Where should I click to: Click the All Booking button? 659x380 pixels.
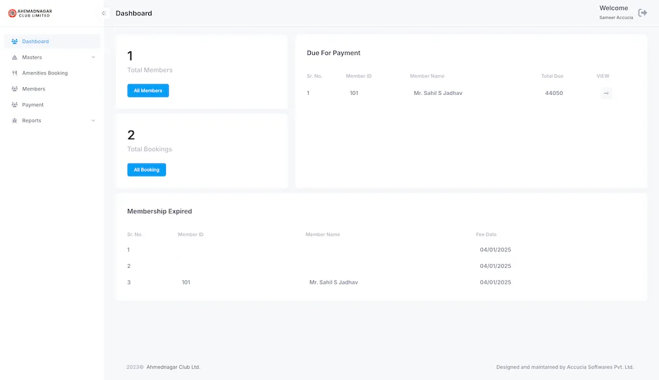[x=146, y=170]
